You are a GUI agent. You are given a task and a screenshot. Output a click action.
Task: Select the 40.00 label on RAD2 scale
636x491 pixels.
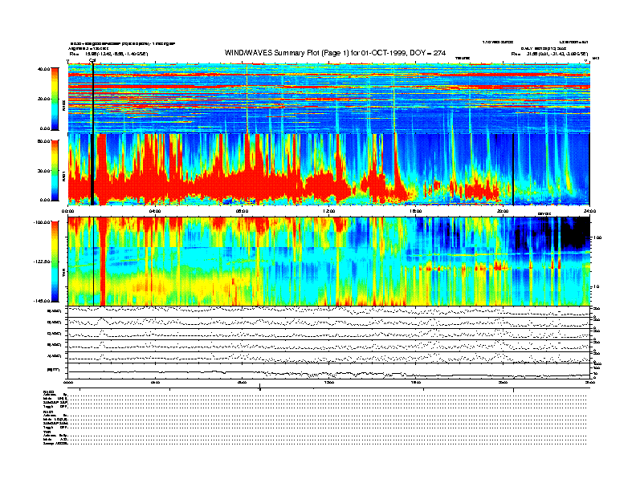pos(43,69)
